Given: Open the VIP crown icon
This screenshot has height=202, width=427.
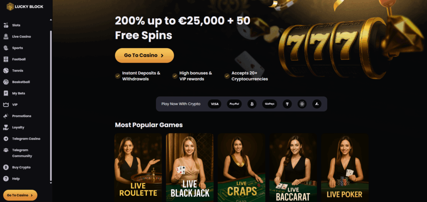Looking at the screenshot, I should [x=6, y=104].
